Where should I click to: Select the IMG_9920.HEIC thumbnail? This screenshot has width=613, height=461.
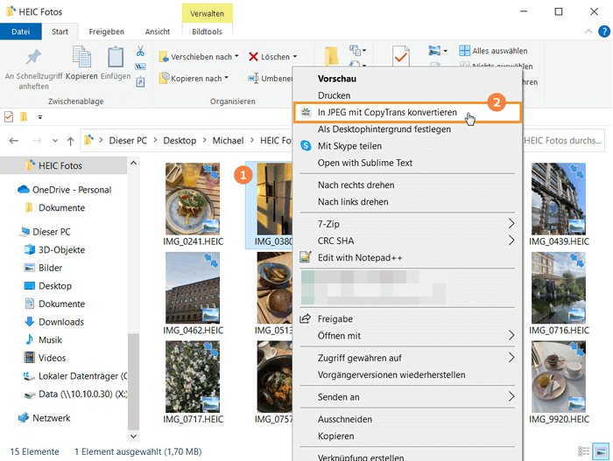[559, 377]
